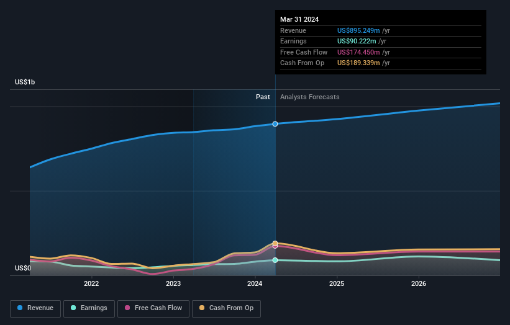Toggle the Revenue legend button

(x=35, y=308)
